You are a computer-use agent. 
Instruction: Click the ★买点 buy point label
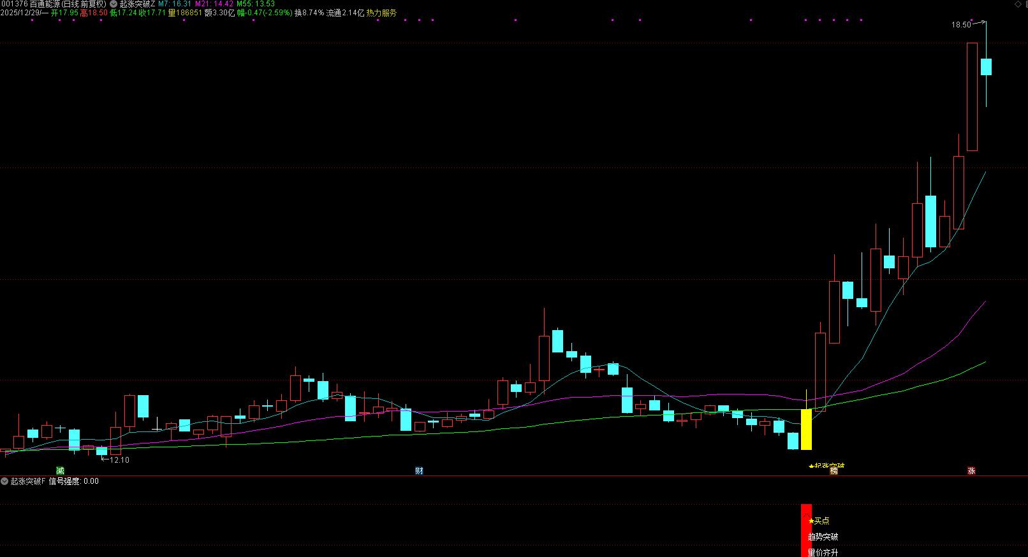pos(819,521)
